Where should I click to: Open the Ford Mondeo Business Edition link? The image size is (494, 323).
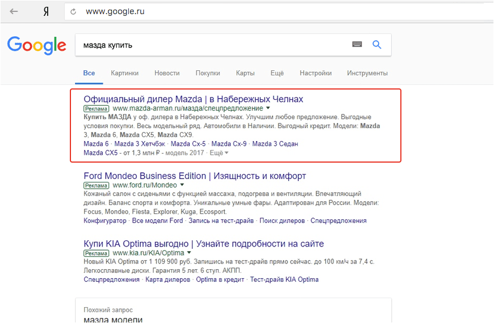[x=195, y=176]
